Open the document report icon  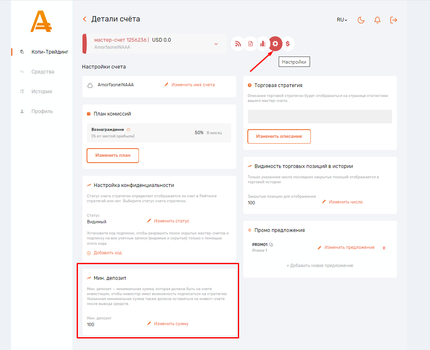(x=250, y=44)
